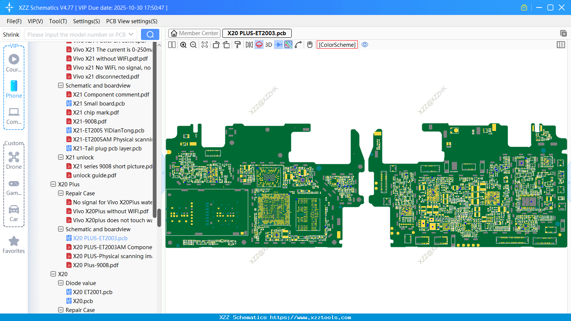Open the ColorScheme picker
This screenshot has height=321, width=571.
[337, 45]
